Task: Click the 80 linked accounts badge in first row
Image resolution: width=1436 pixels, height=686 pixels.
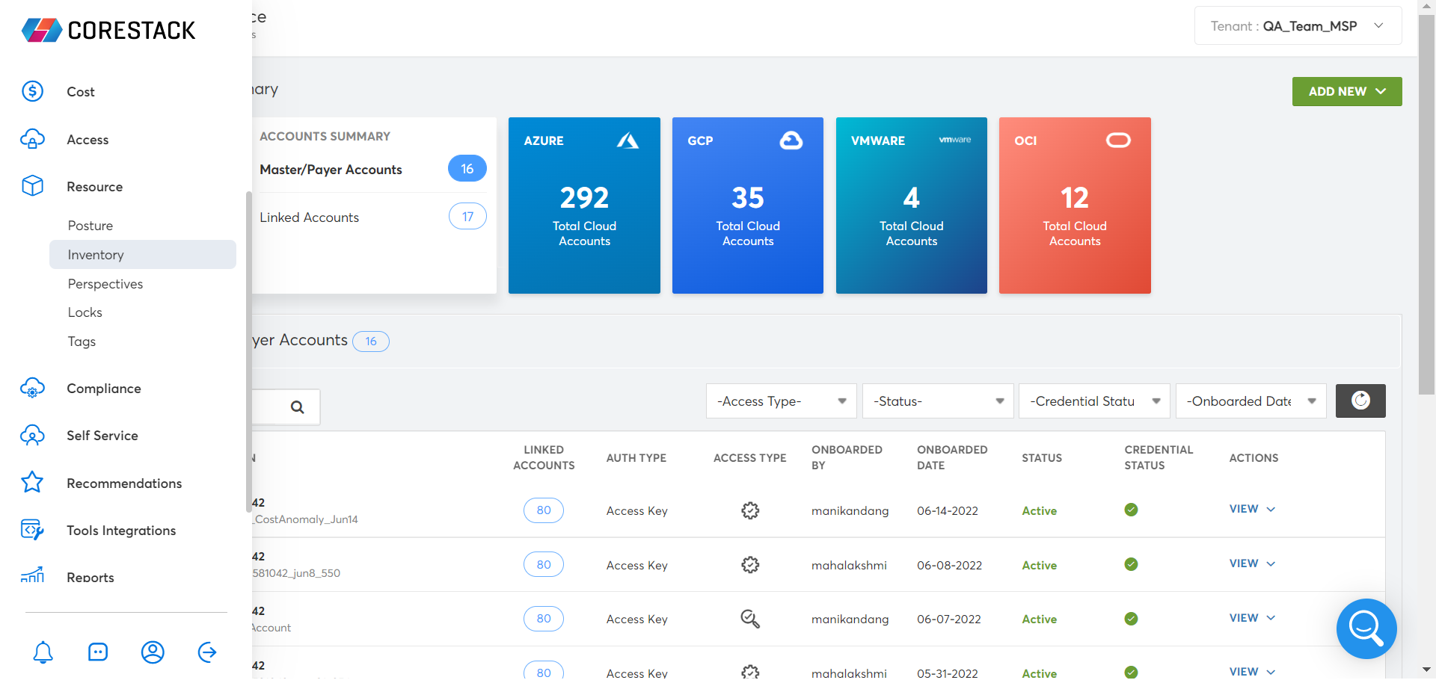Action: click(543, 510)
